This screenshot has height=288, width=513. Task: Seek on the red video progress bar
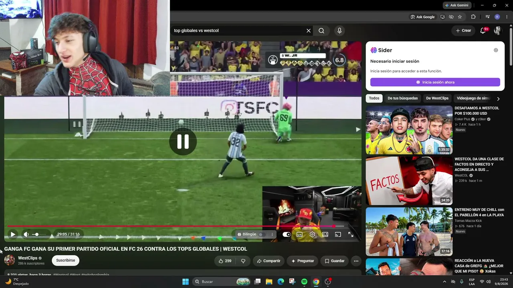pyautogui.click(x=176, y=226)
